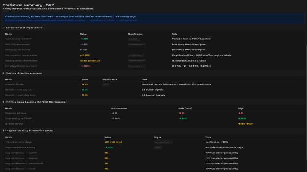This screenshot has width=307, height=172.
Task: Click the 'Overall hit rate' metric label
Action: tap(14, 84)
